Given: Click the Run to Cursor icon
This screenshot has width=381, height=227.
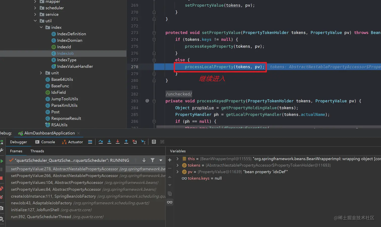Looking at the screenshot, I should (143, 142).
